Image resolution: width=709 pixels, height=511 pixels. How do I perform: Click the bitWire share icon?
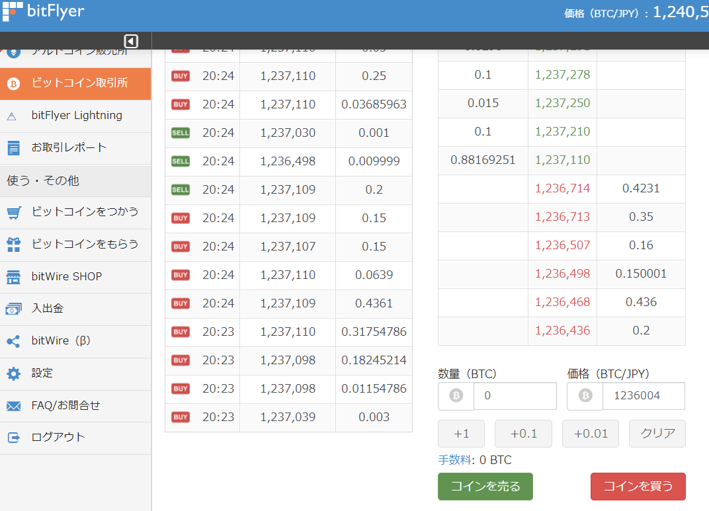tap(14, 341)
